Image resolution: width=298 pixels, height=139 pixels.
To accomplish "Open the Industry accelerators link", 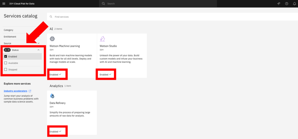I will pos(15,91).
